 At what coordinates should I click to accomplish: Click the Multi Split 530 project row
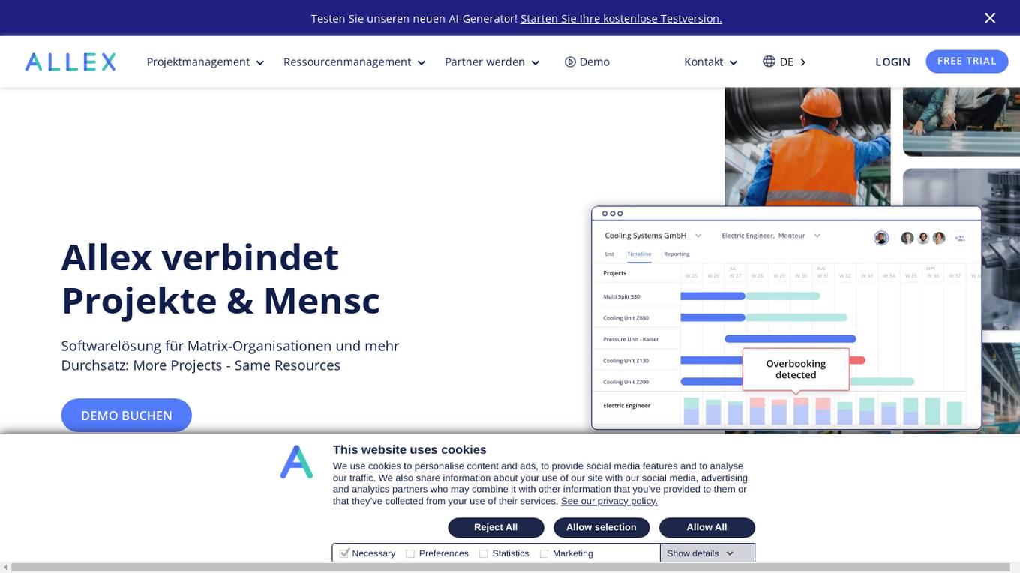pos(786,296)
